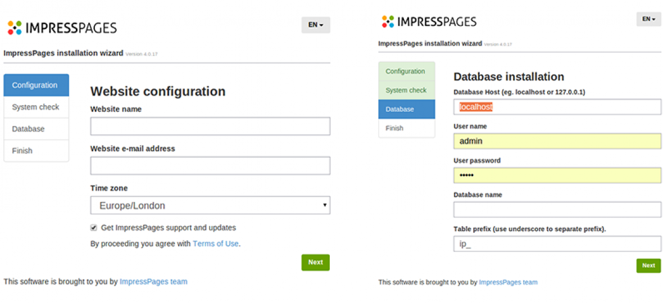
Task: Click Table prefix field containing ip_
Action: point(557,244)
